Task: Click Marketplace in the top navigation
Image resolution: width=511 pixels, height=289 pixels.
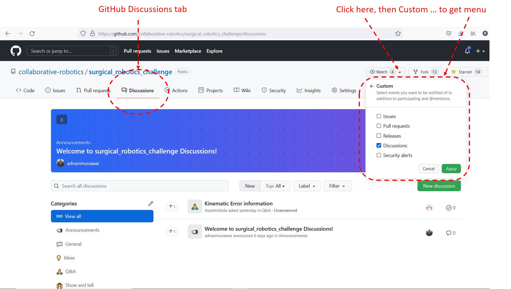Action: 188,51
